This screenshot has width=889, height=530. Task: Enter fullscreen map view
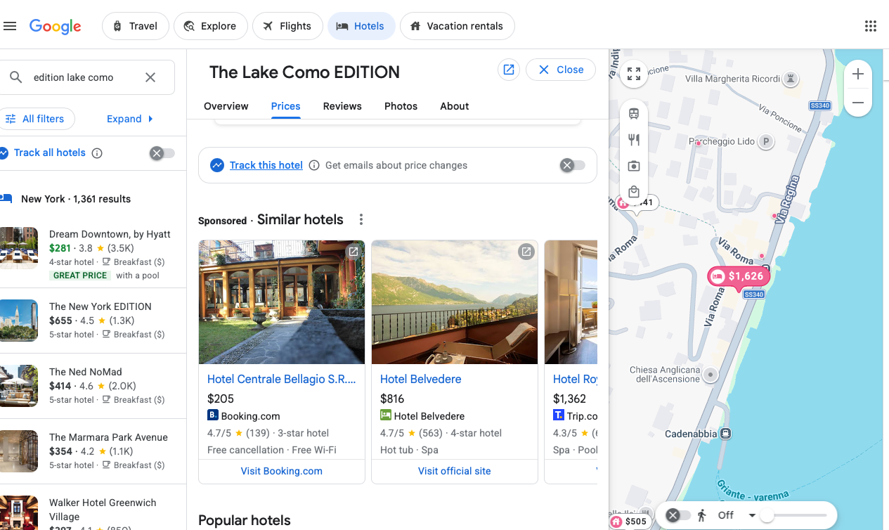point(634,74)
